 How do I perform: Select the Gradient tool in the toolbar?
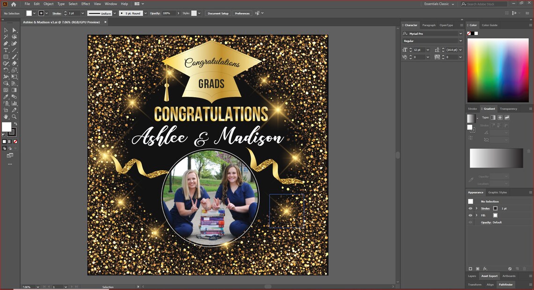[14, 90]
